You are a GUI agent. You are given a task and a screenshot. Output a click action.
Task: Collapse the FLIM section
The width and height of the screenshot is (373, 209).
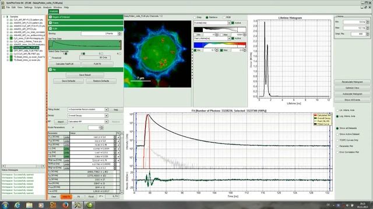pyautogui.click(x=51, y=28)
